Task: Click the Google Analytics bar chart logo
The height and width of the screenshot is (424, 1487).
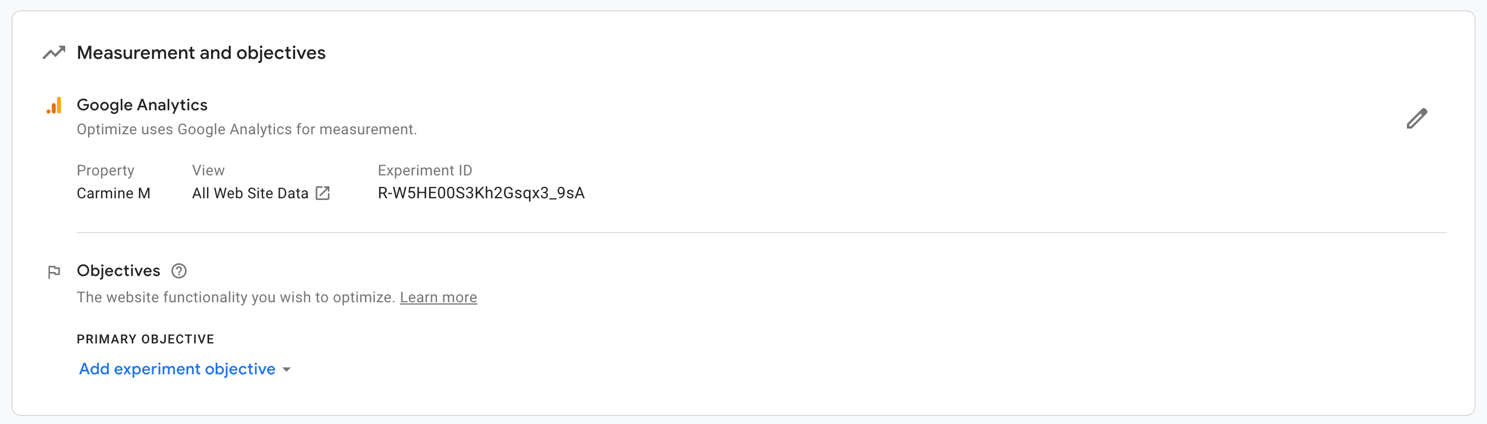Action: click(54, 106)
